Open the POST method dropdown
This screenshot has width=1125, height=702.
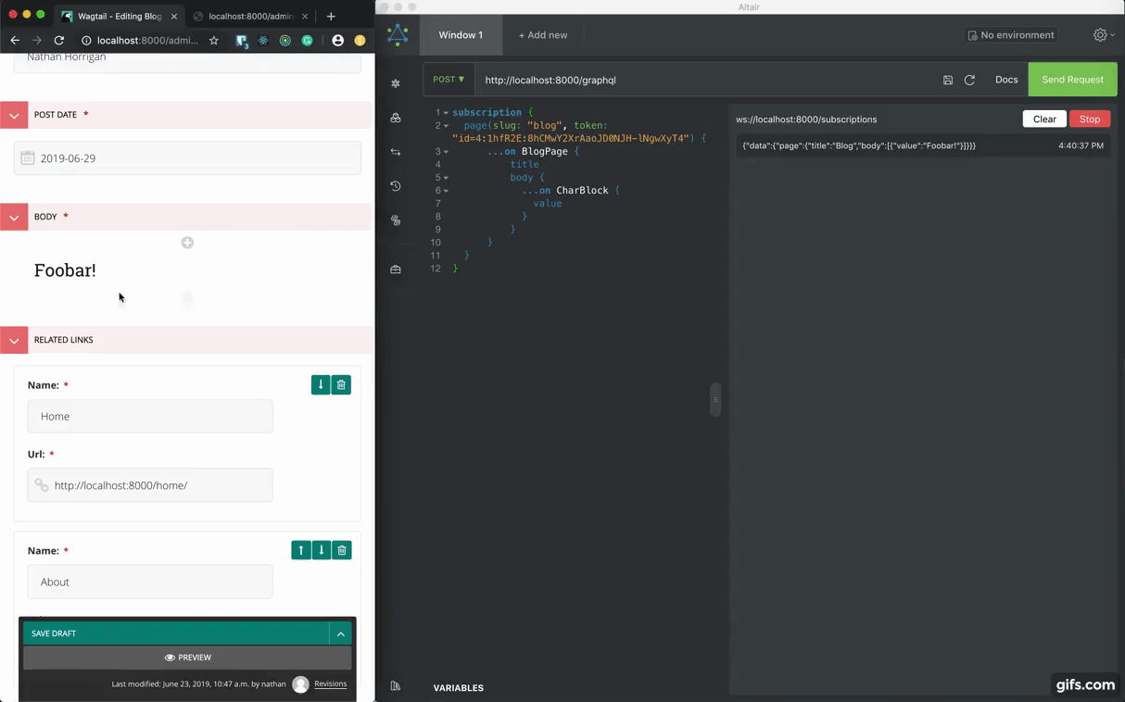click(449, 80)
